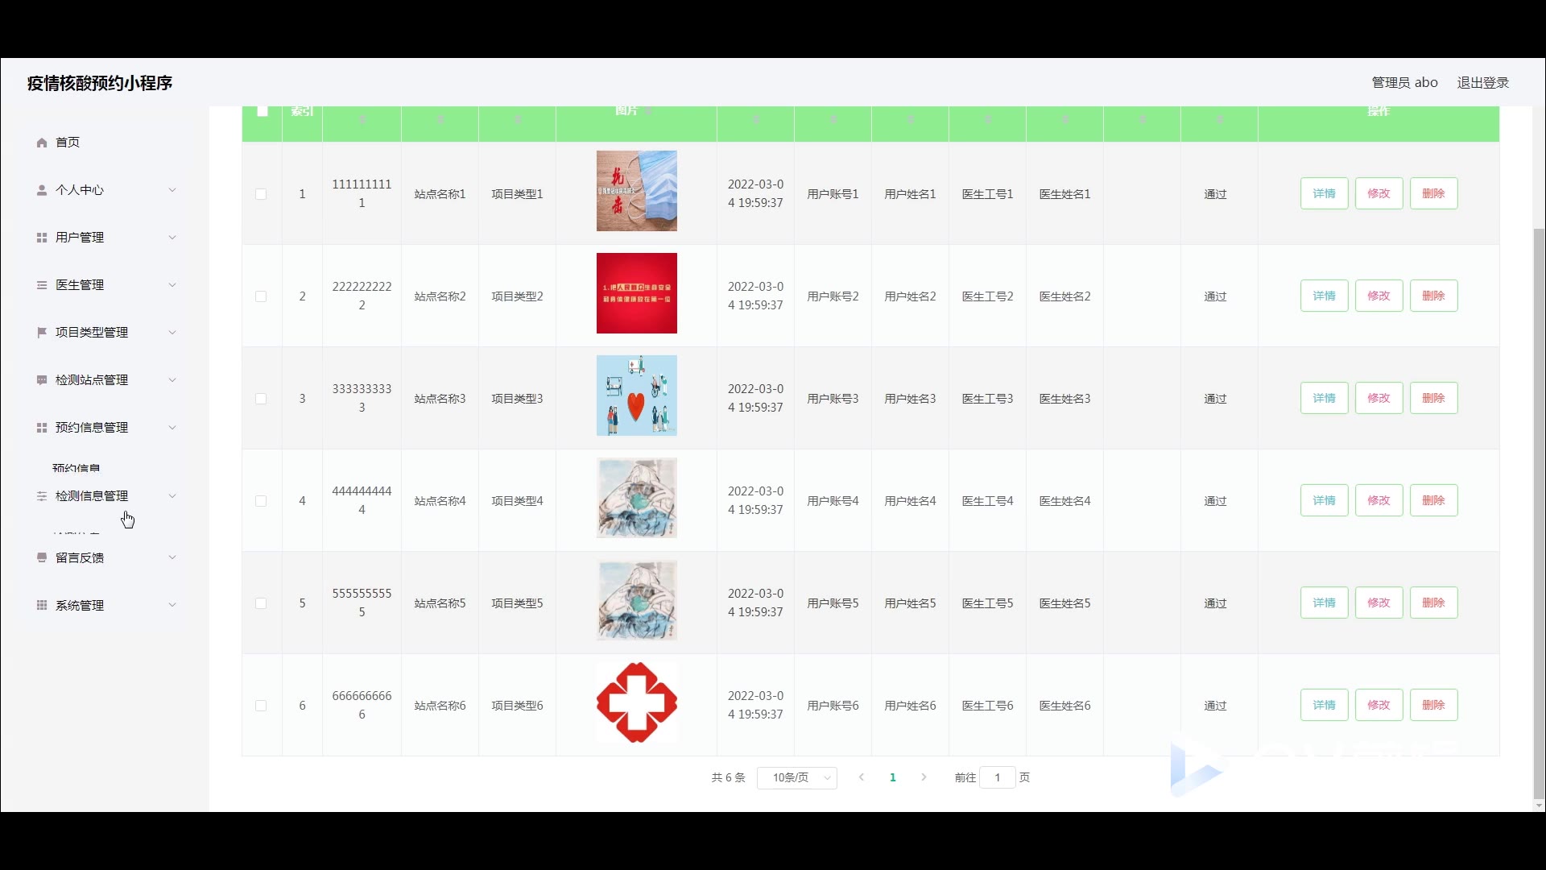The height and width of the screenshot is (870, 1546).
Task: Click the red cross thumbnail in row 6
Action: [x=636, y=702]
